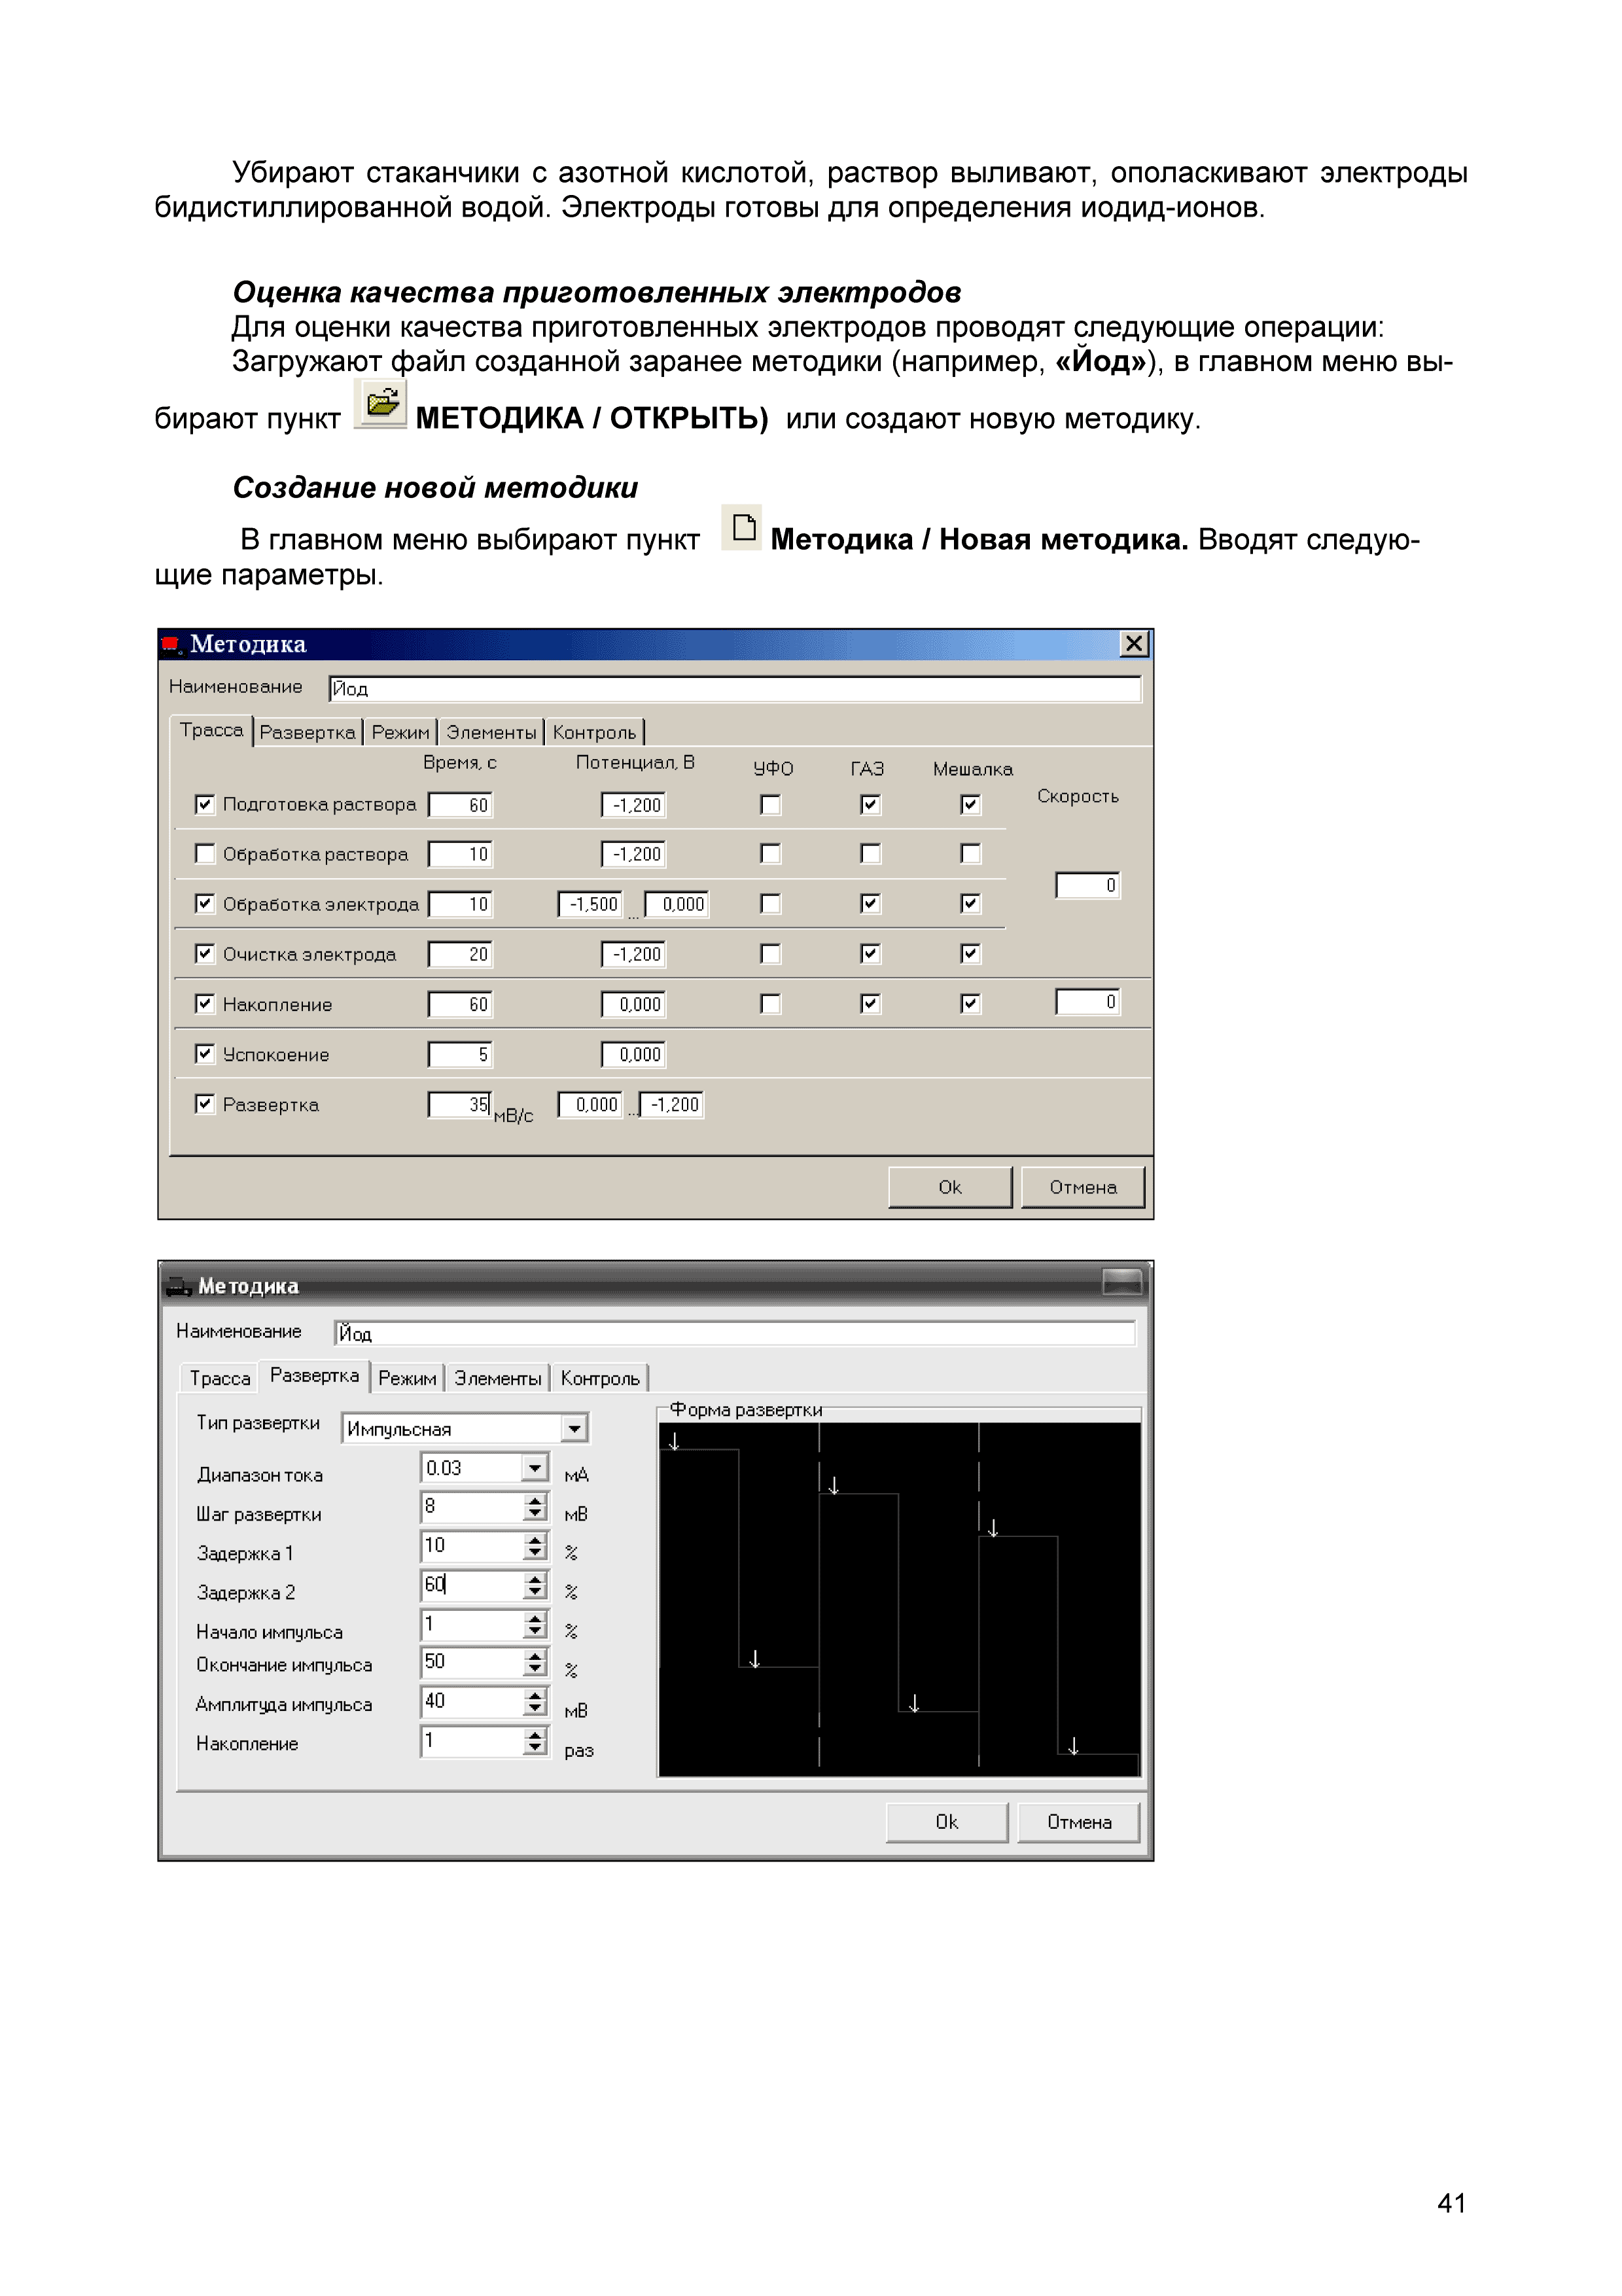1622x2296 pixels.
Task: Expand the Диапазон тока dropdown showing 0.03
Action: tap(535, 1468)
